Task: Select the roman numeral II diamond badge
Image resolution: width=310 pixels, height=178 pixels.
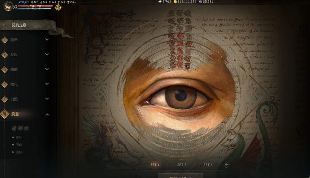Action: (x=5, y=55)
